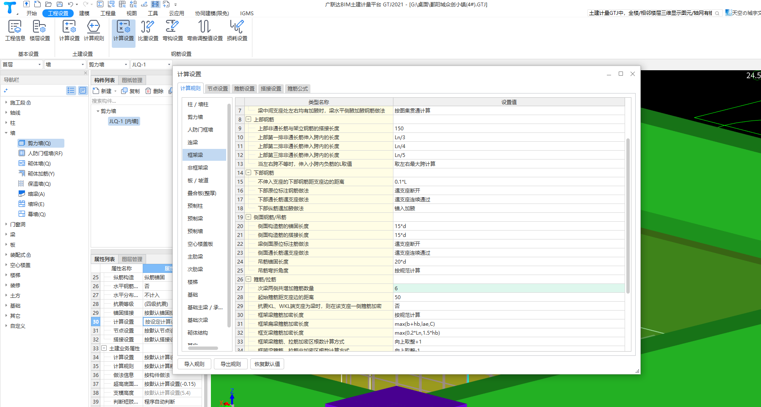Open 计算规则 under 土建设置 group
The image size is (761, 407).
tap(94, 30)
